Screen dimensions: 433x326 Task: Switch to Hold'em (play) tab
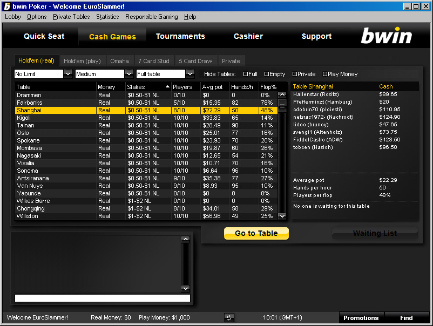[82, 61]
